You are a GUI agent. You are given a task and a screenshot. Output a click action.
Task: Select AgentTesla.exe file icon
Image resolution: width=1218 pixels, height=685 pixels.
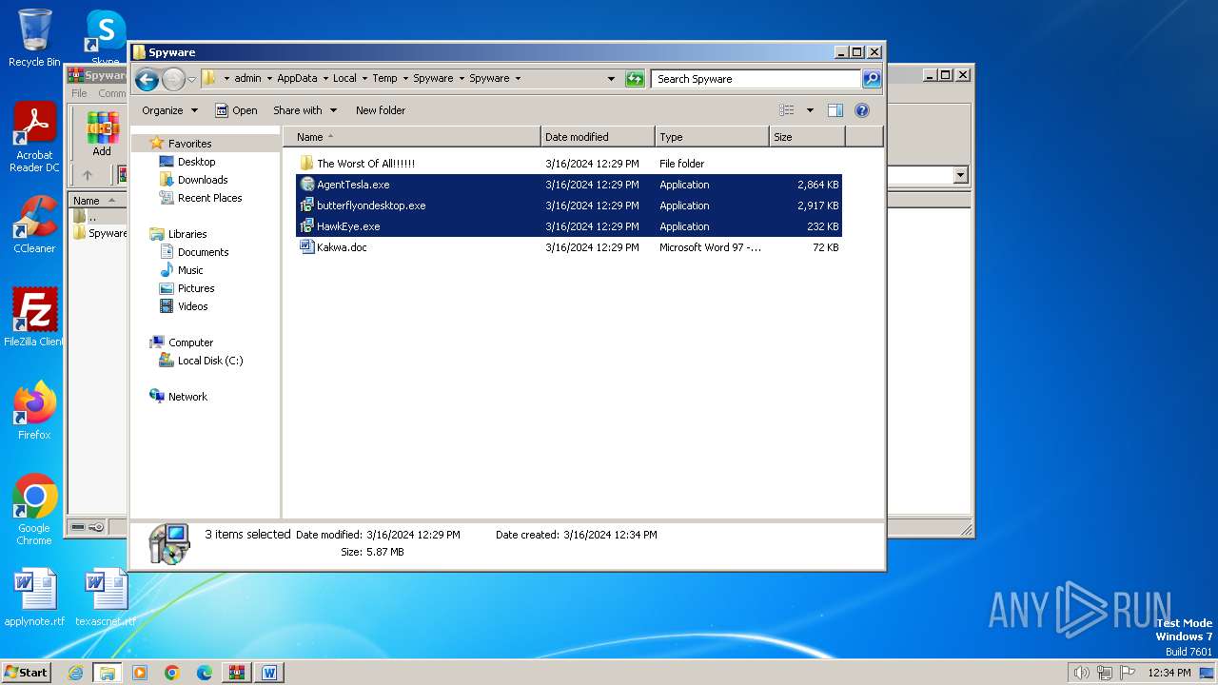[306, 185]
